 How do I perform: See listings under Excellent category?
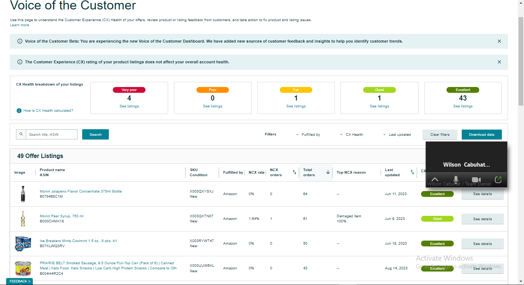[x=463, y=106]
